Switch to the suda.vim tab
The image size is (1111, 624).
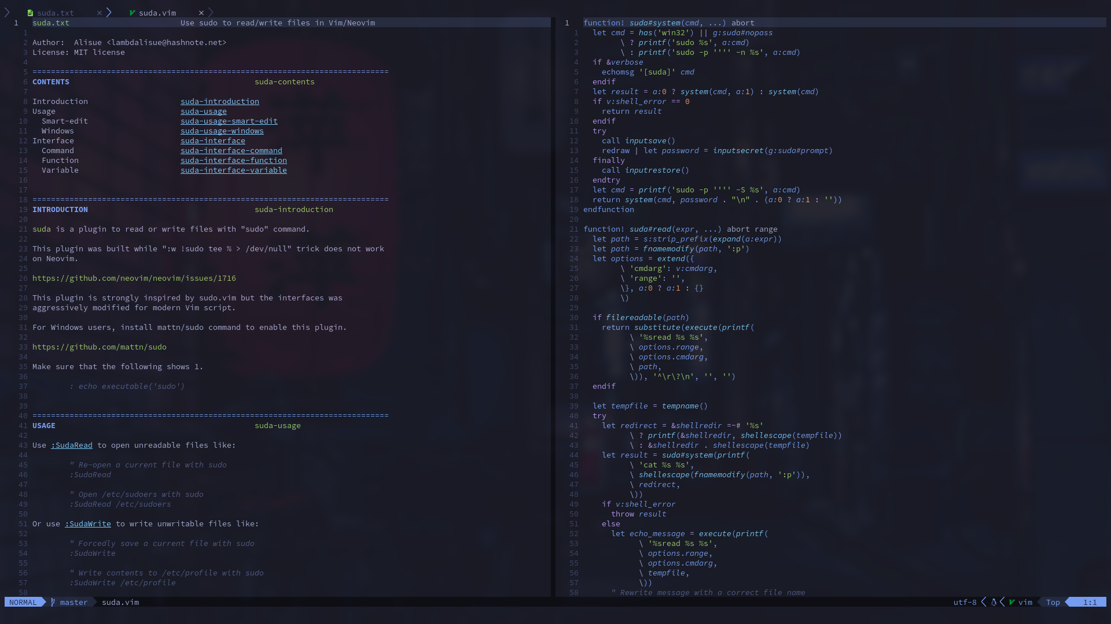[157, 13]
